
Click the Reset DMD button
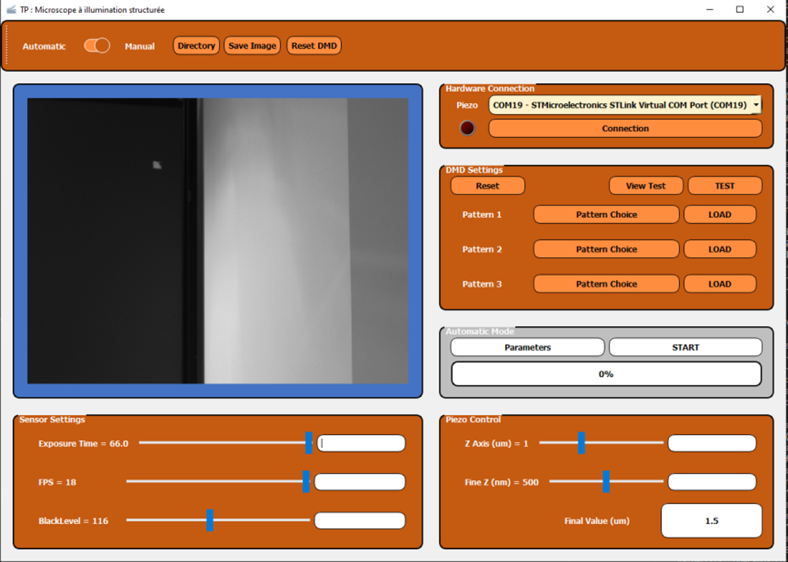tap(314, 46)
